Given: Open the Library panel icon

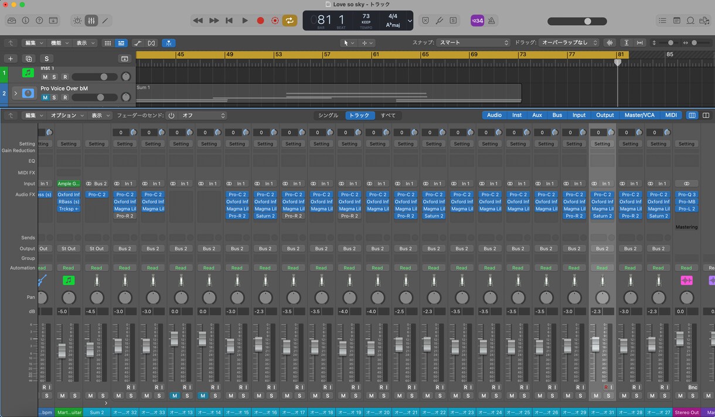Looking at the screenshot, I should tap(12, 20).
